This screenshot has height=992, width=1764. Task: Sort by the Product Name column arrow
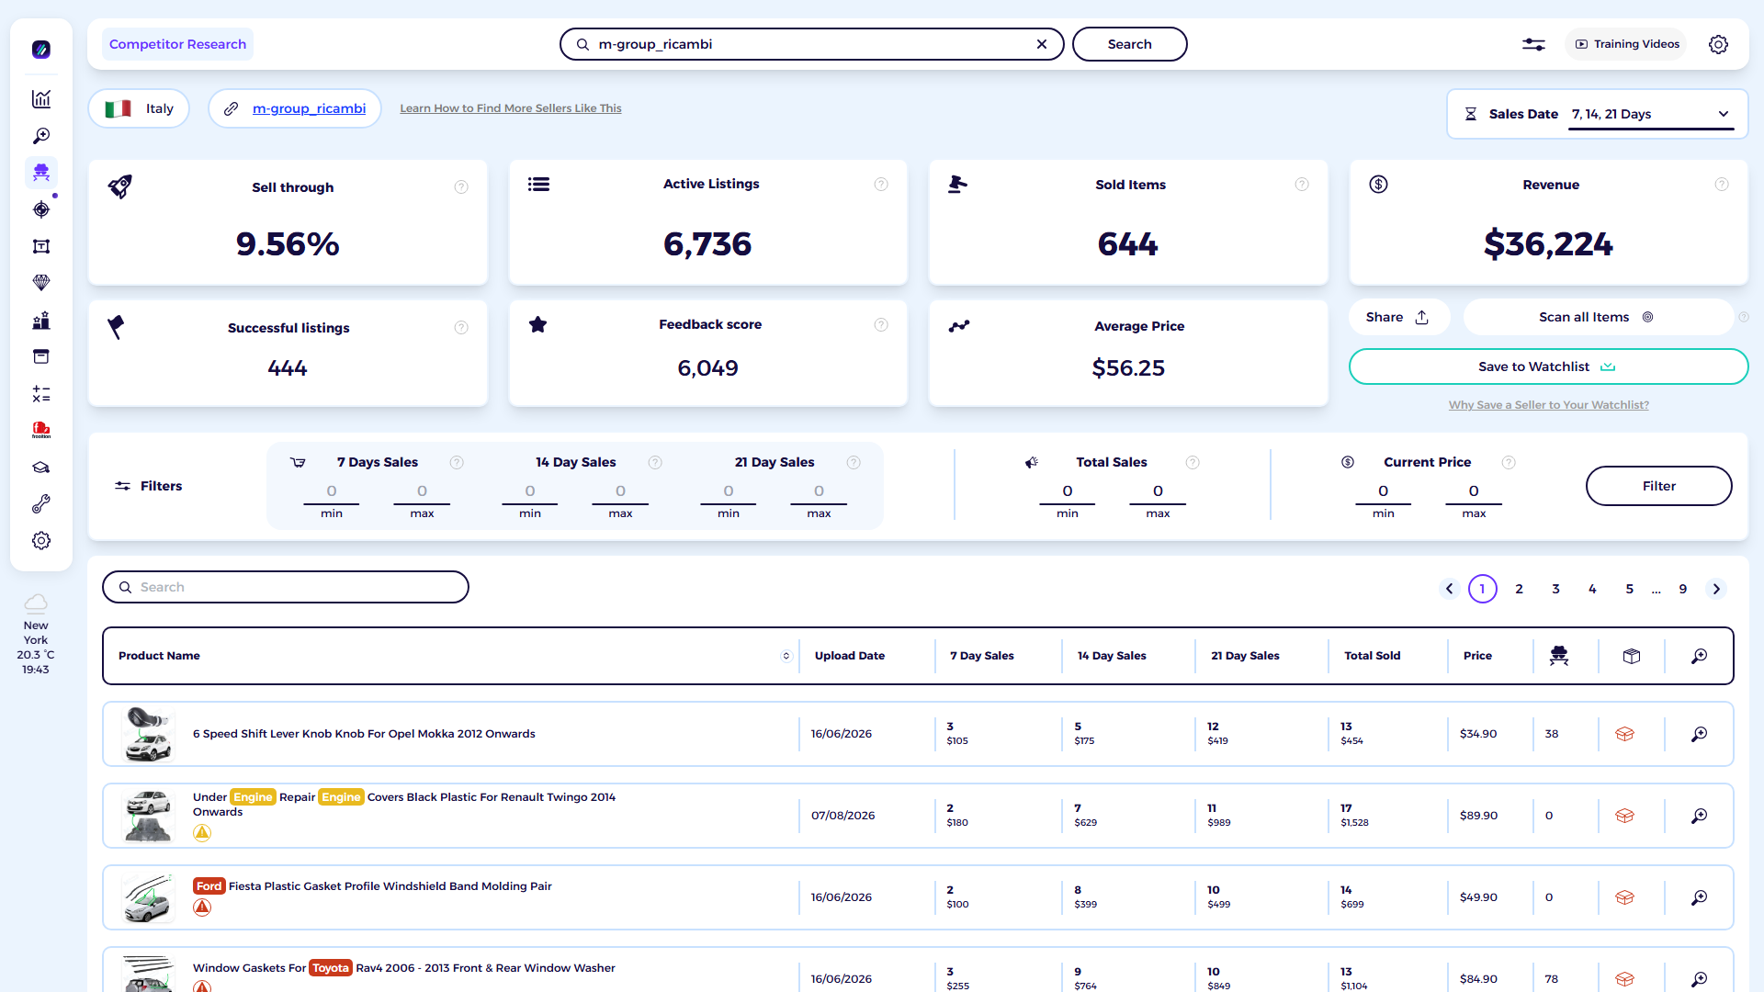point(786,656)
